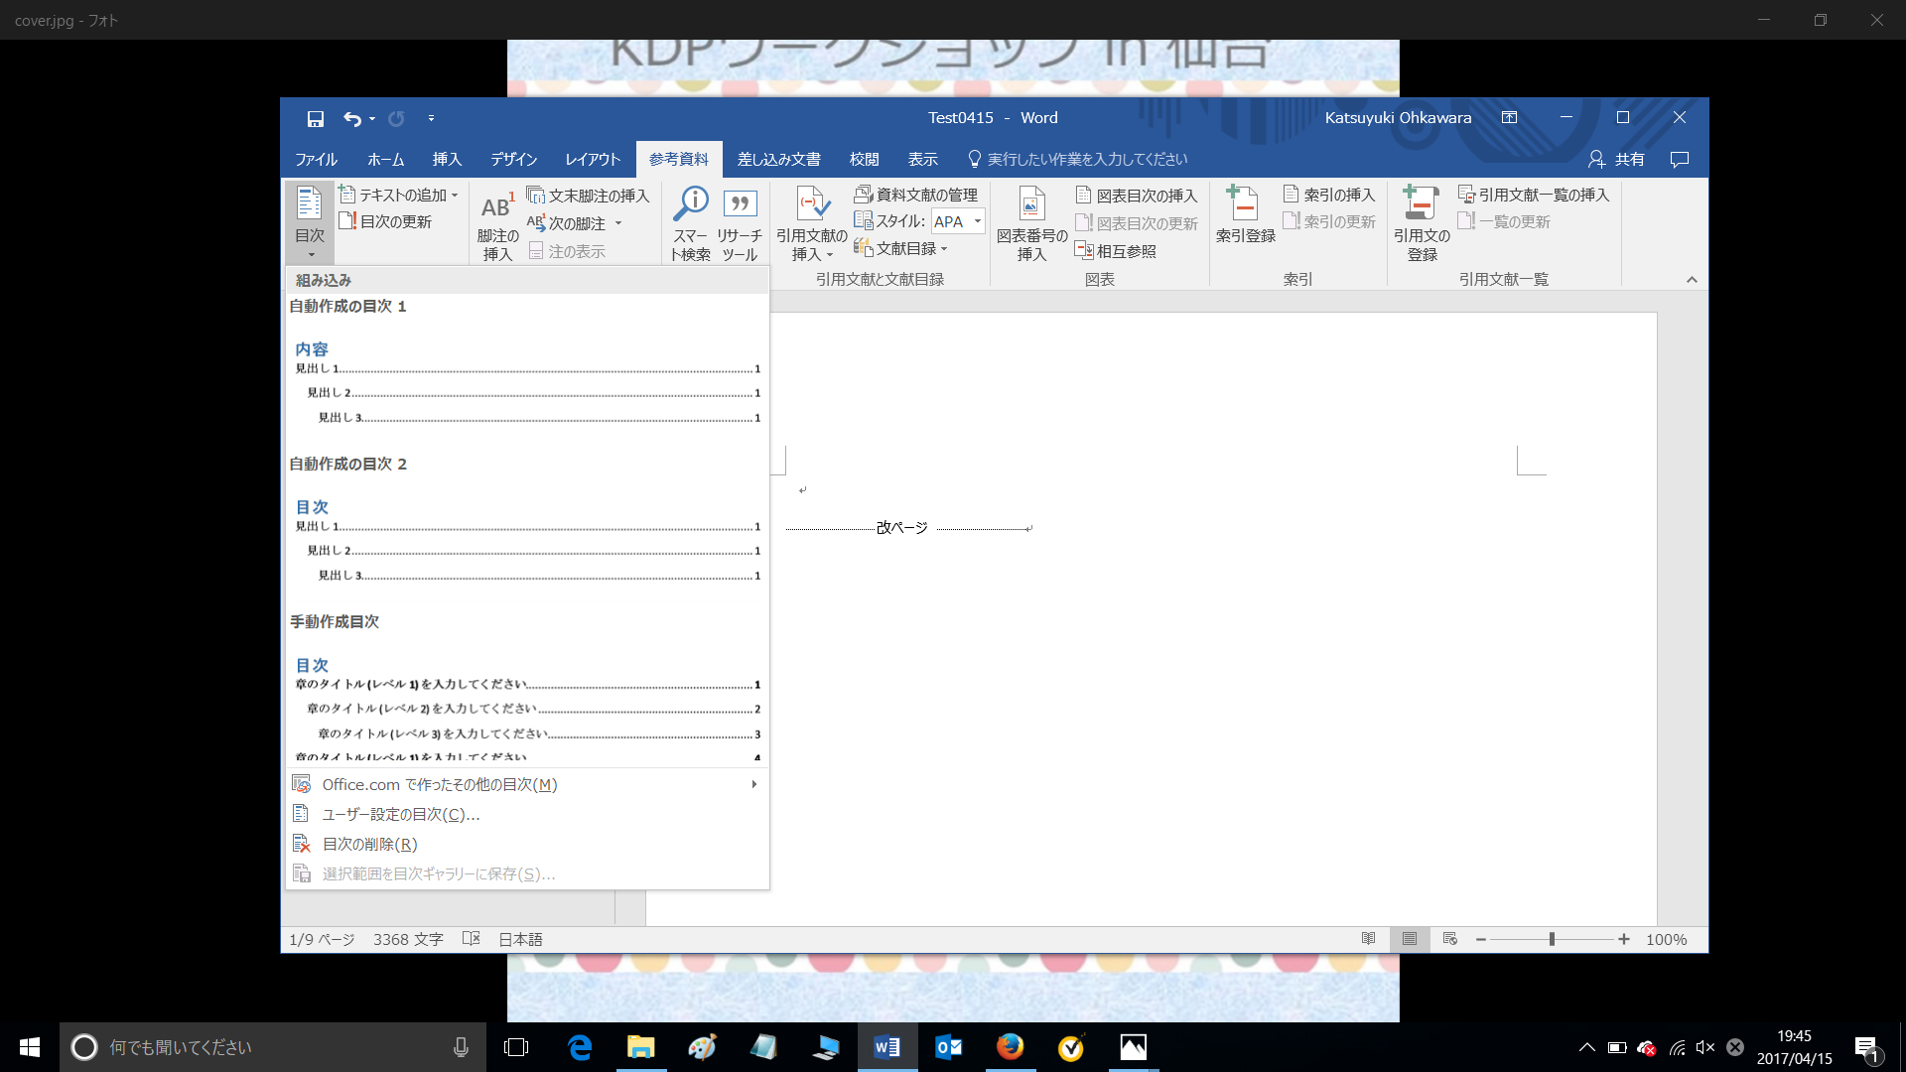Insert a footnote with the 脚注の挿入 icon
Image resolution: width=1906 pixels, height=1072 pixels.
496,222
